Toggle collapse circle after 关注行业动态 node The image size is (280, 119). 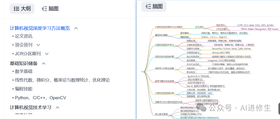click(200, 66)
